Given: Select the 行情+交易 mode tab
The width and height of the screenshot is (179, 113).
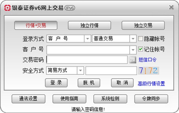Looking at the screenshot, I should 36,25.
